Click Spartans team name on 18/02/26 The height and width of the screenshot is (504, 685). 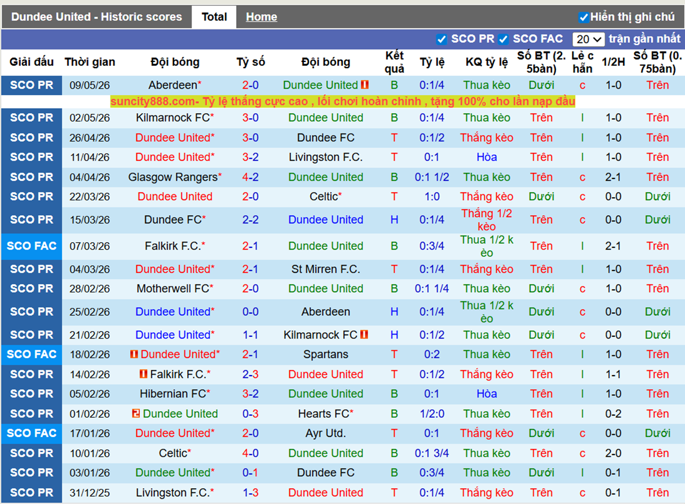326,354
